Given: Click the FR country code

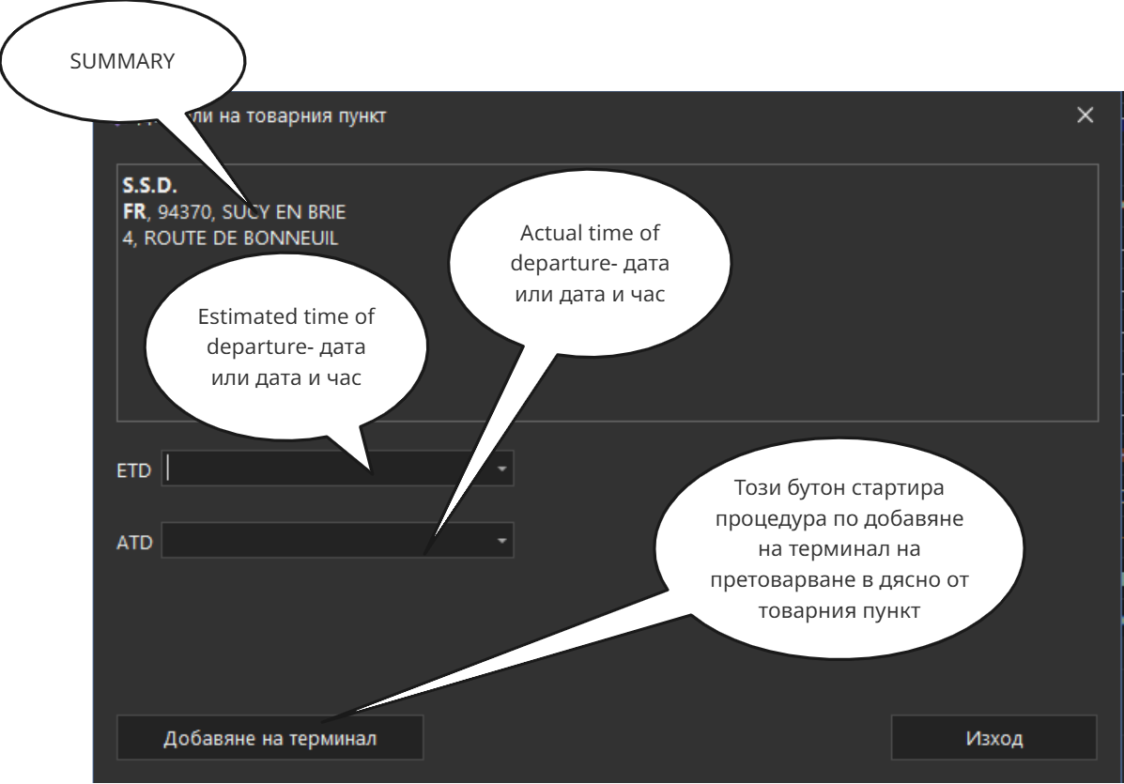Looking at the screenshot, I should [133, 211].
